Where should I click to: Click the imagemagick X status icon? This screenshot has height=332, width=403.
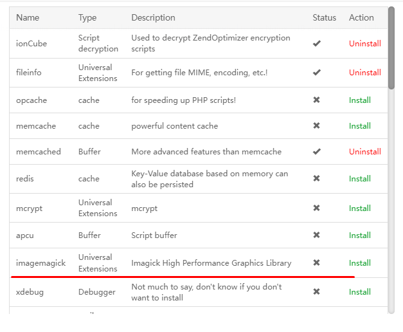tap(316, 263)
